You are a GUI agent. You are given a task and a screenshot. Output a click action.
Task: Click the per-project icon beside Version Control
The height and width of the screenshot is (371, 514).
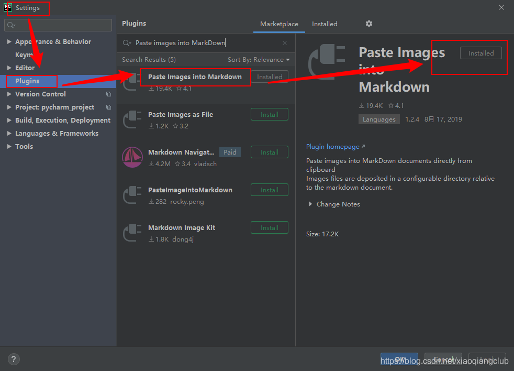click(x=108, y=94)
